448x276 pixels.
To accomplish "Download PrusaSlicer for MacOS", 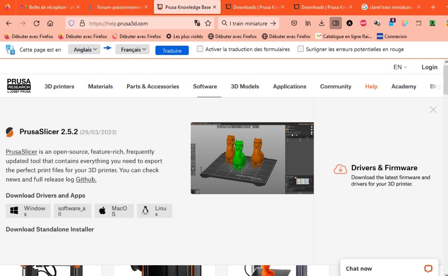I will [114, 211].
